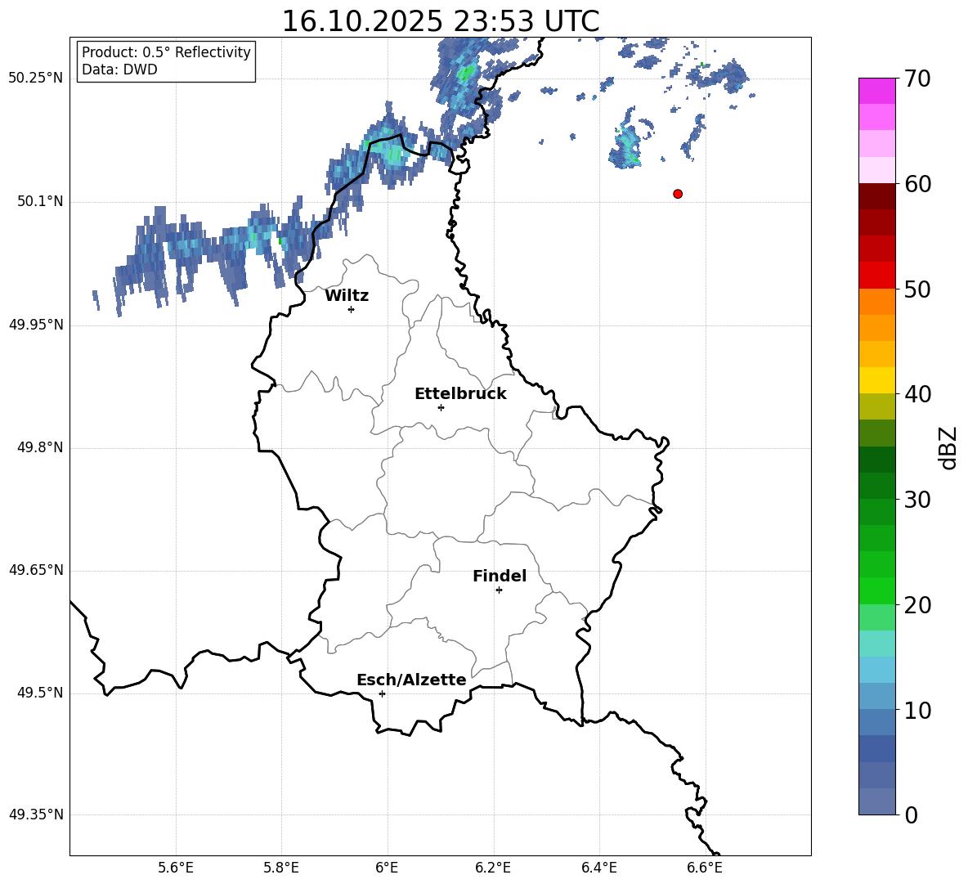Click the 49.8°N latitude label
The image size is (968, 884).
40,447
